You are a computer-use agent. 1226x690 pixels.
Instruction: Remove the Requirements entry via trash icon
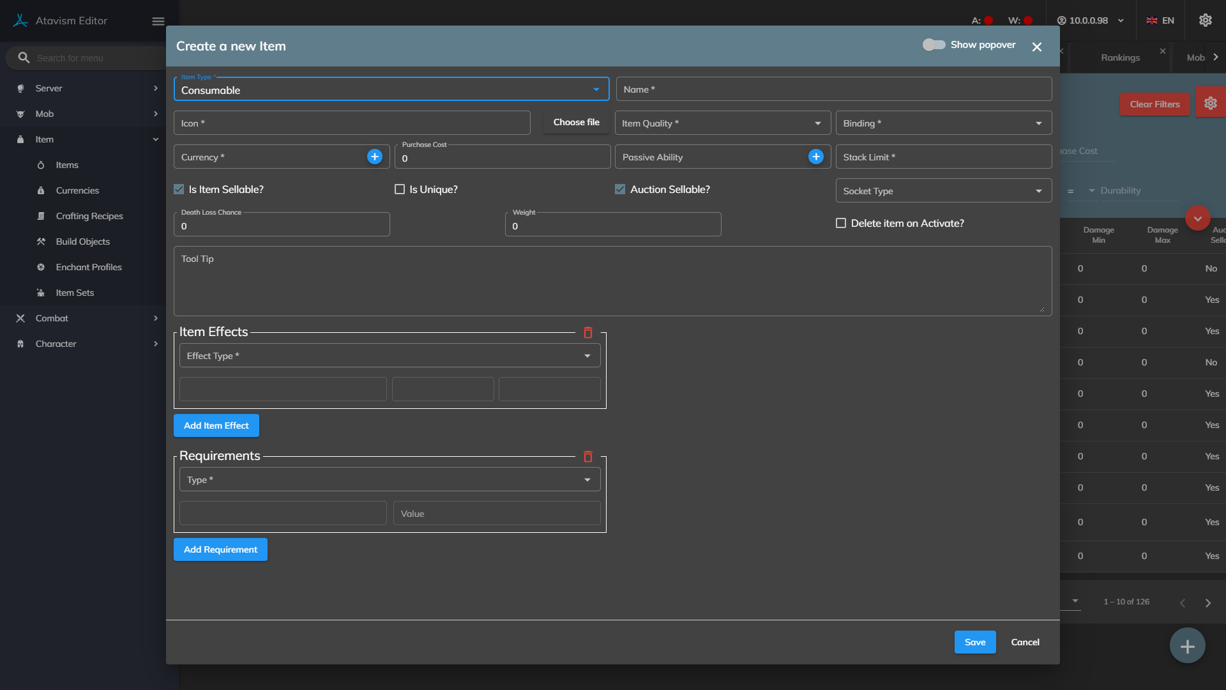click(588, 457)
